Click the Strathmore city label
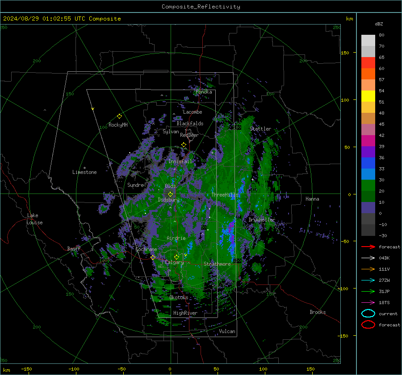The height and width of the screenshot is (375, 402). 217,264
